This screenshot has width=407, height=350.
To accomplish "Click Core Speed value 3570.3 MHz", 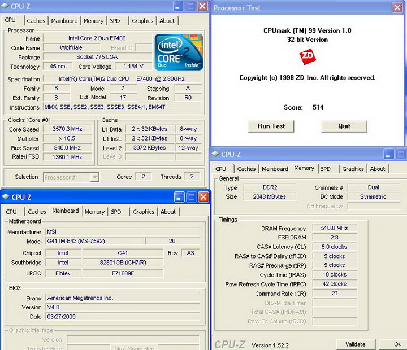I will tap(67, 129).
